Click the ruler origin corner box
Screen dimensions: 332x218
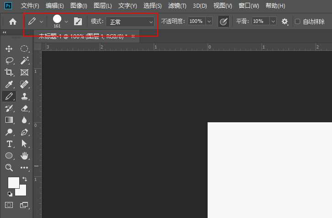(x=37, y=47)
